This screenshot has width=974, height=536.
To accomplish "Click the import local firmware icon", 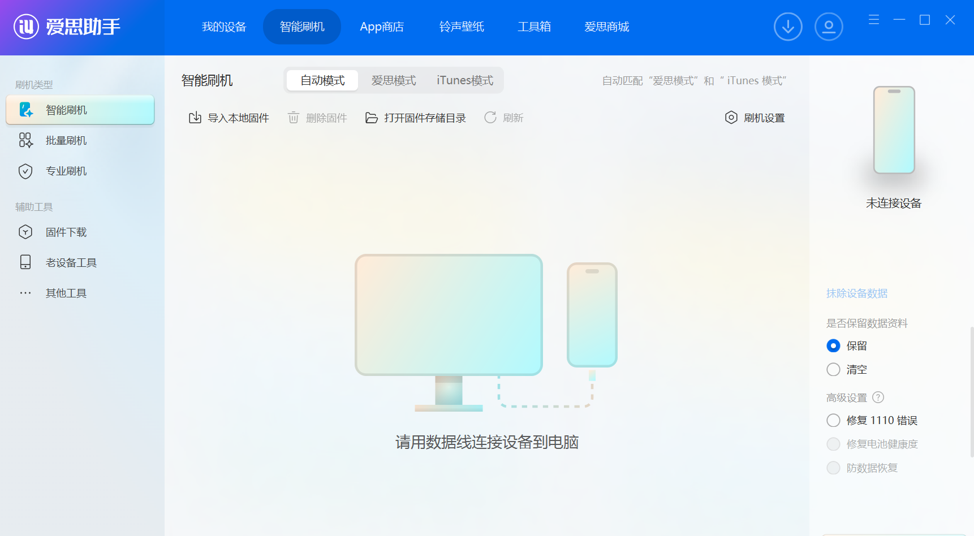I will coord(195,118).
